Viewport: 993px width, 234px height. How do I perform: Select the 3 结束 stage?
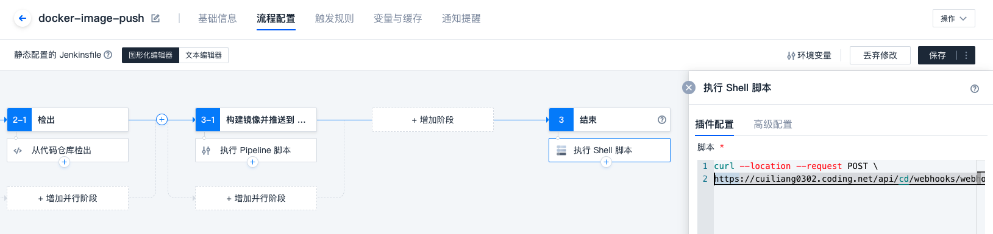610,120
